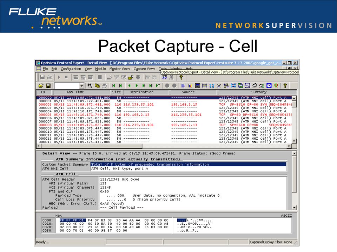This screenshot has height=252, width=337.
Task: Click the printer icon in the lower toolbar
Action: click(x=105, y=86)
